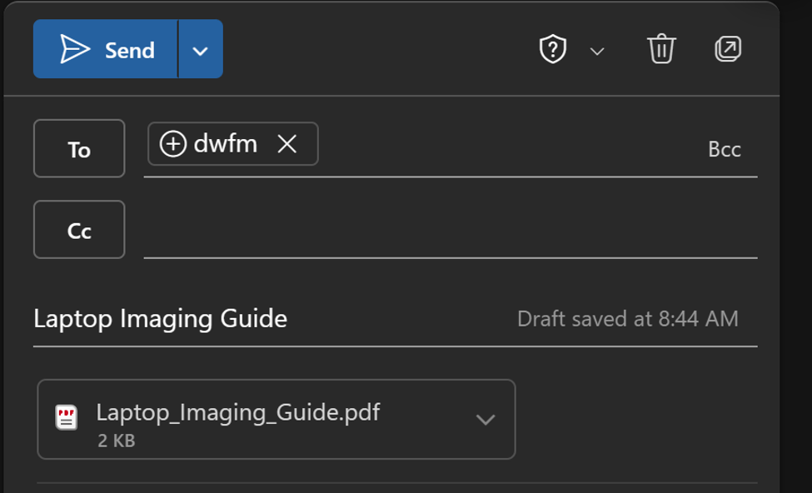Click the PDF file icon on the attachment
The image size is (812, 493).
coord(67,417)
